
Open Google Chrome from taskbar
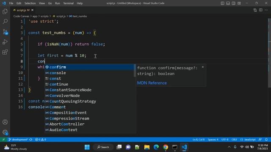pos(166,147)
